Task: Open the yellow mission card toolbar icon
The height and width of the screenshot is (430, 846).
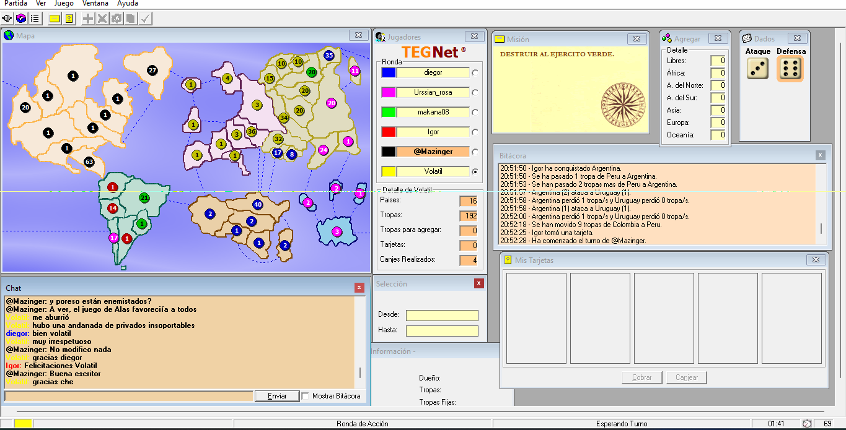Action: tap(55, 19)
